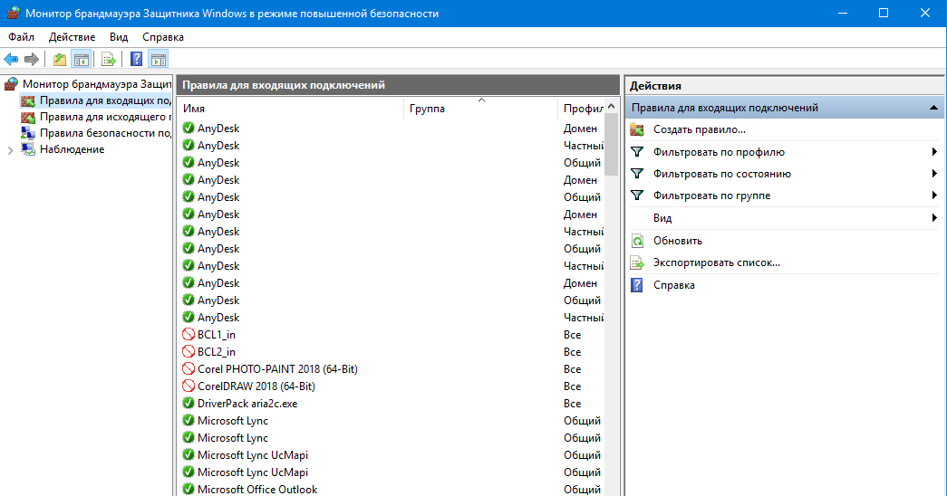947x496 pixels.
Task: Click the green Обновить refresh icon
Action: pos(637,241)
